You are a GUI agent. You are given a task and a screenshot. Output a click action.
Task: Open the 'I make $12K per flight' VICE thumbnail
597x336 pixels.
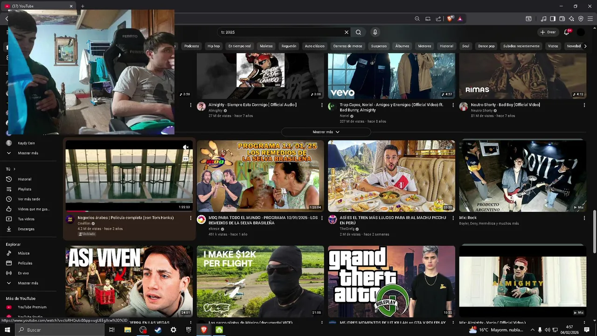tap(260, 281)
